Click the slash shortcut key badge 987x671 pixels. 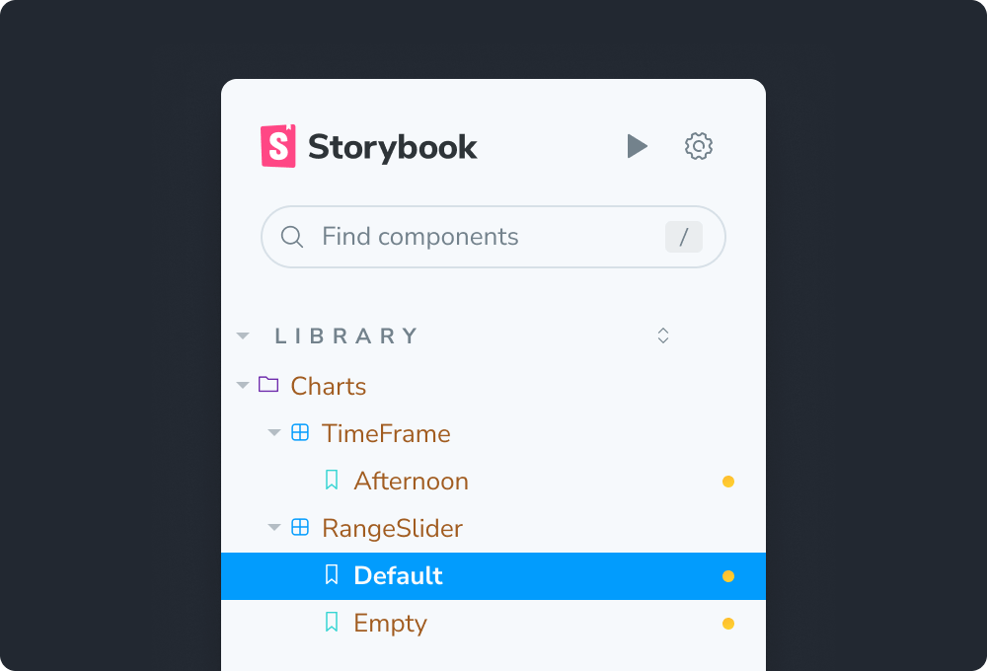(683, 237)
